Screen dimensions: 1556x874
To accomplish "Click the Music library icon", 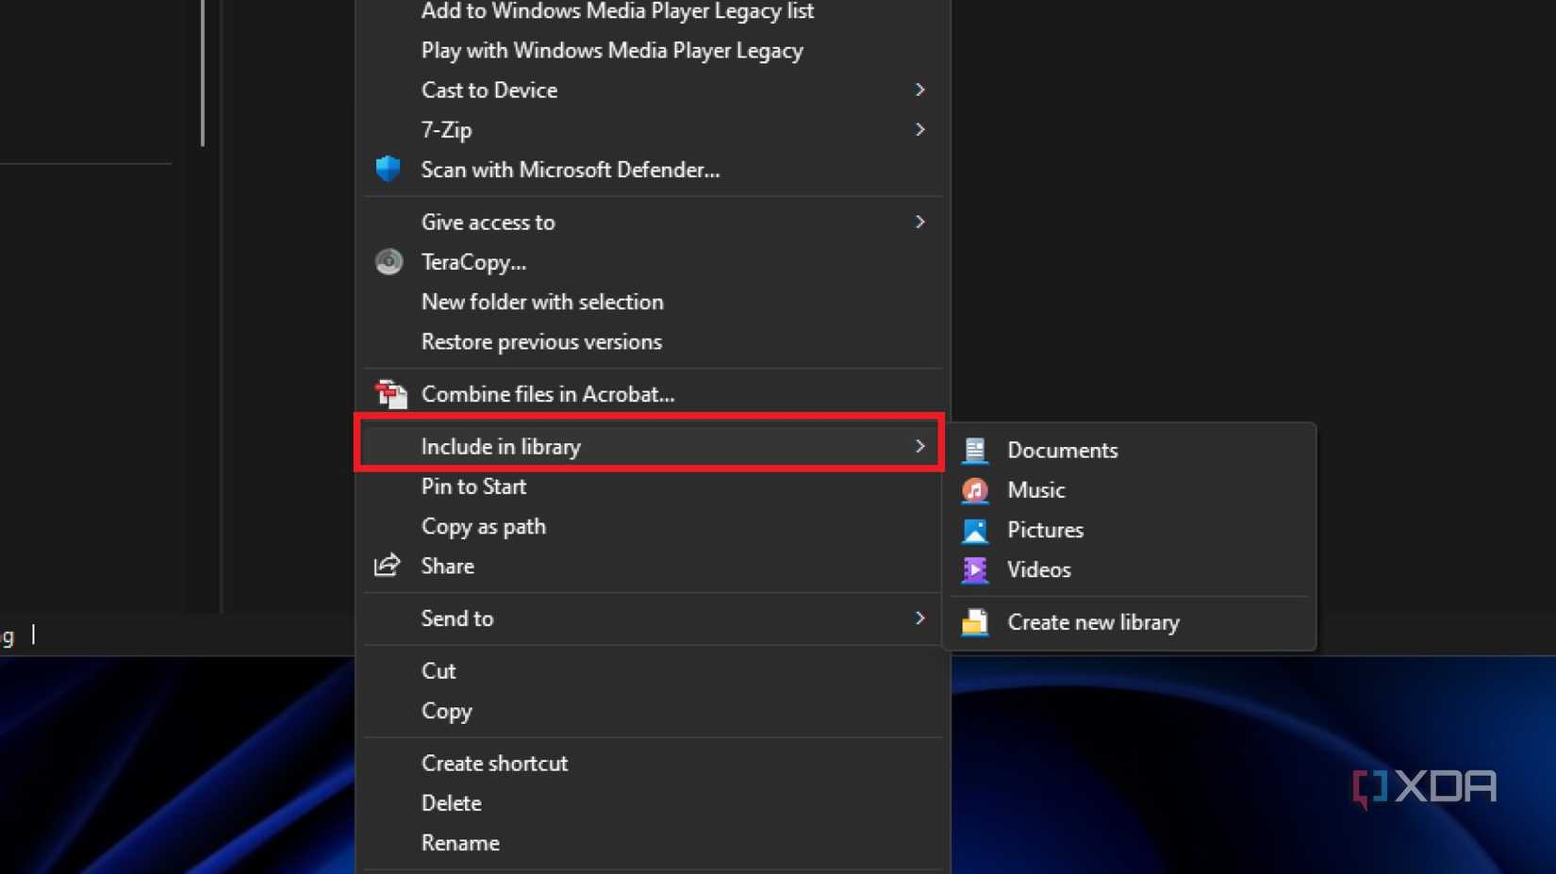I will pos(975,490).
